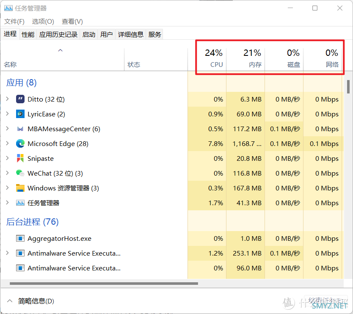Maximize the Task Manager window

tap(315, 8)
